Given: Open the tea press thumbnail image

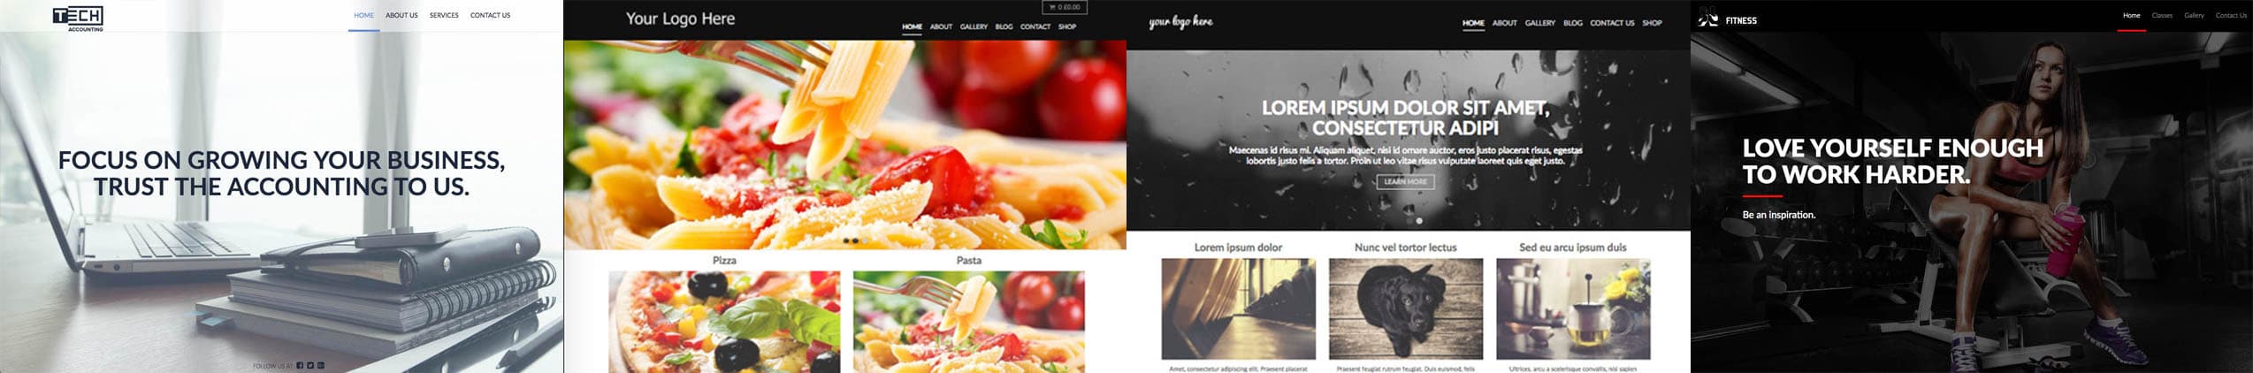Looking at the screenshot, I should point(1573,308).
